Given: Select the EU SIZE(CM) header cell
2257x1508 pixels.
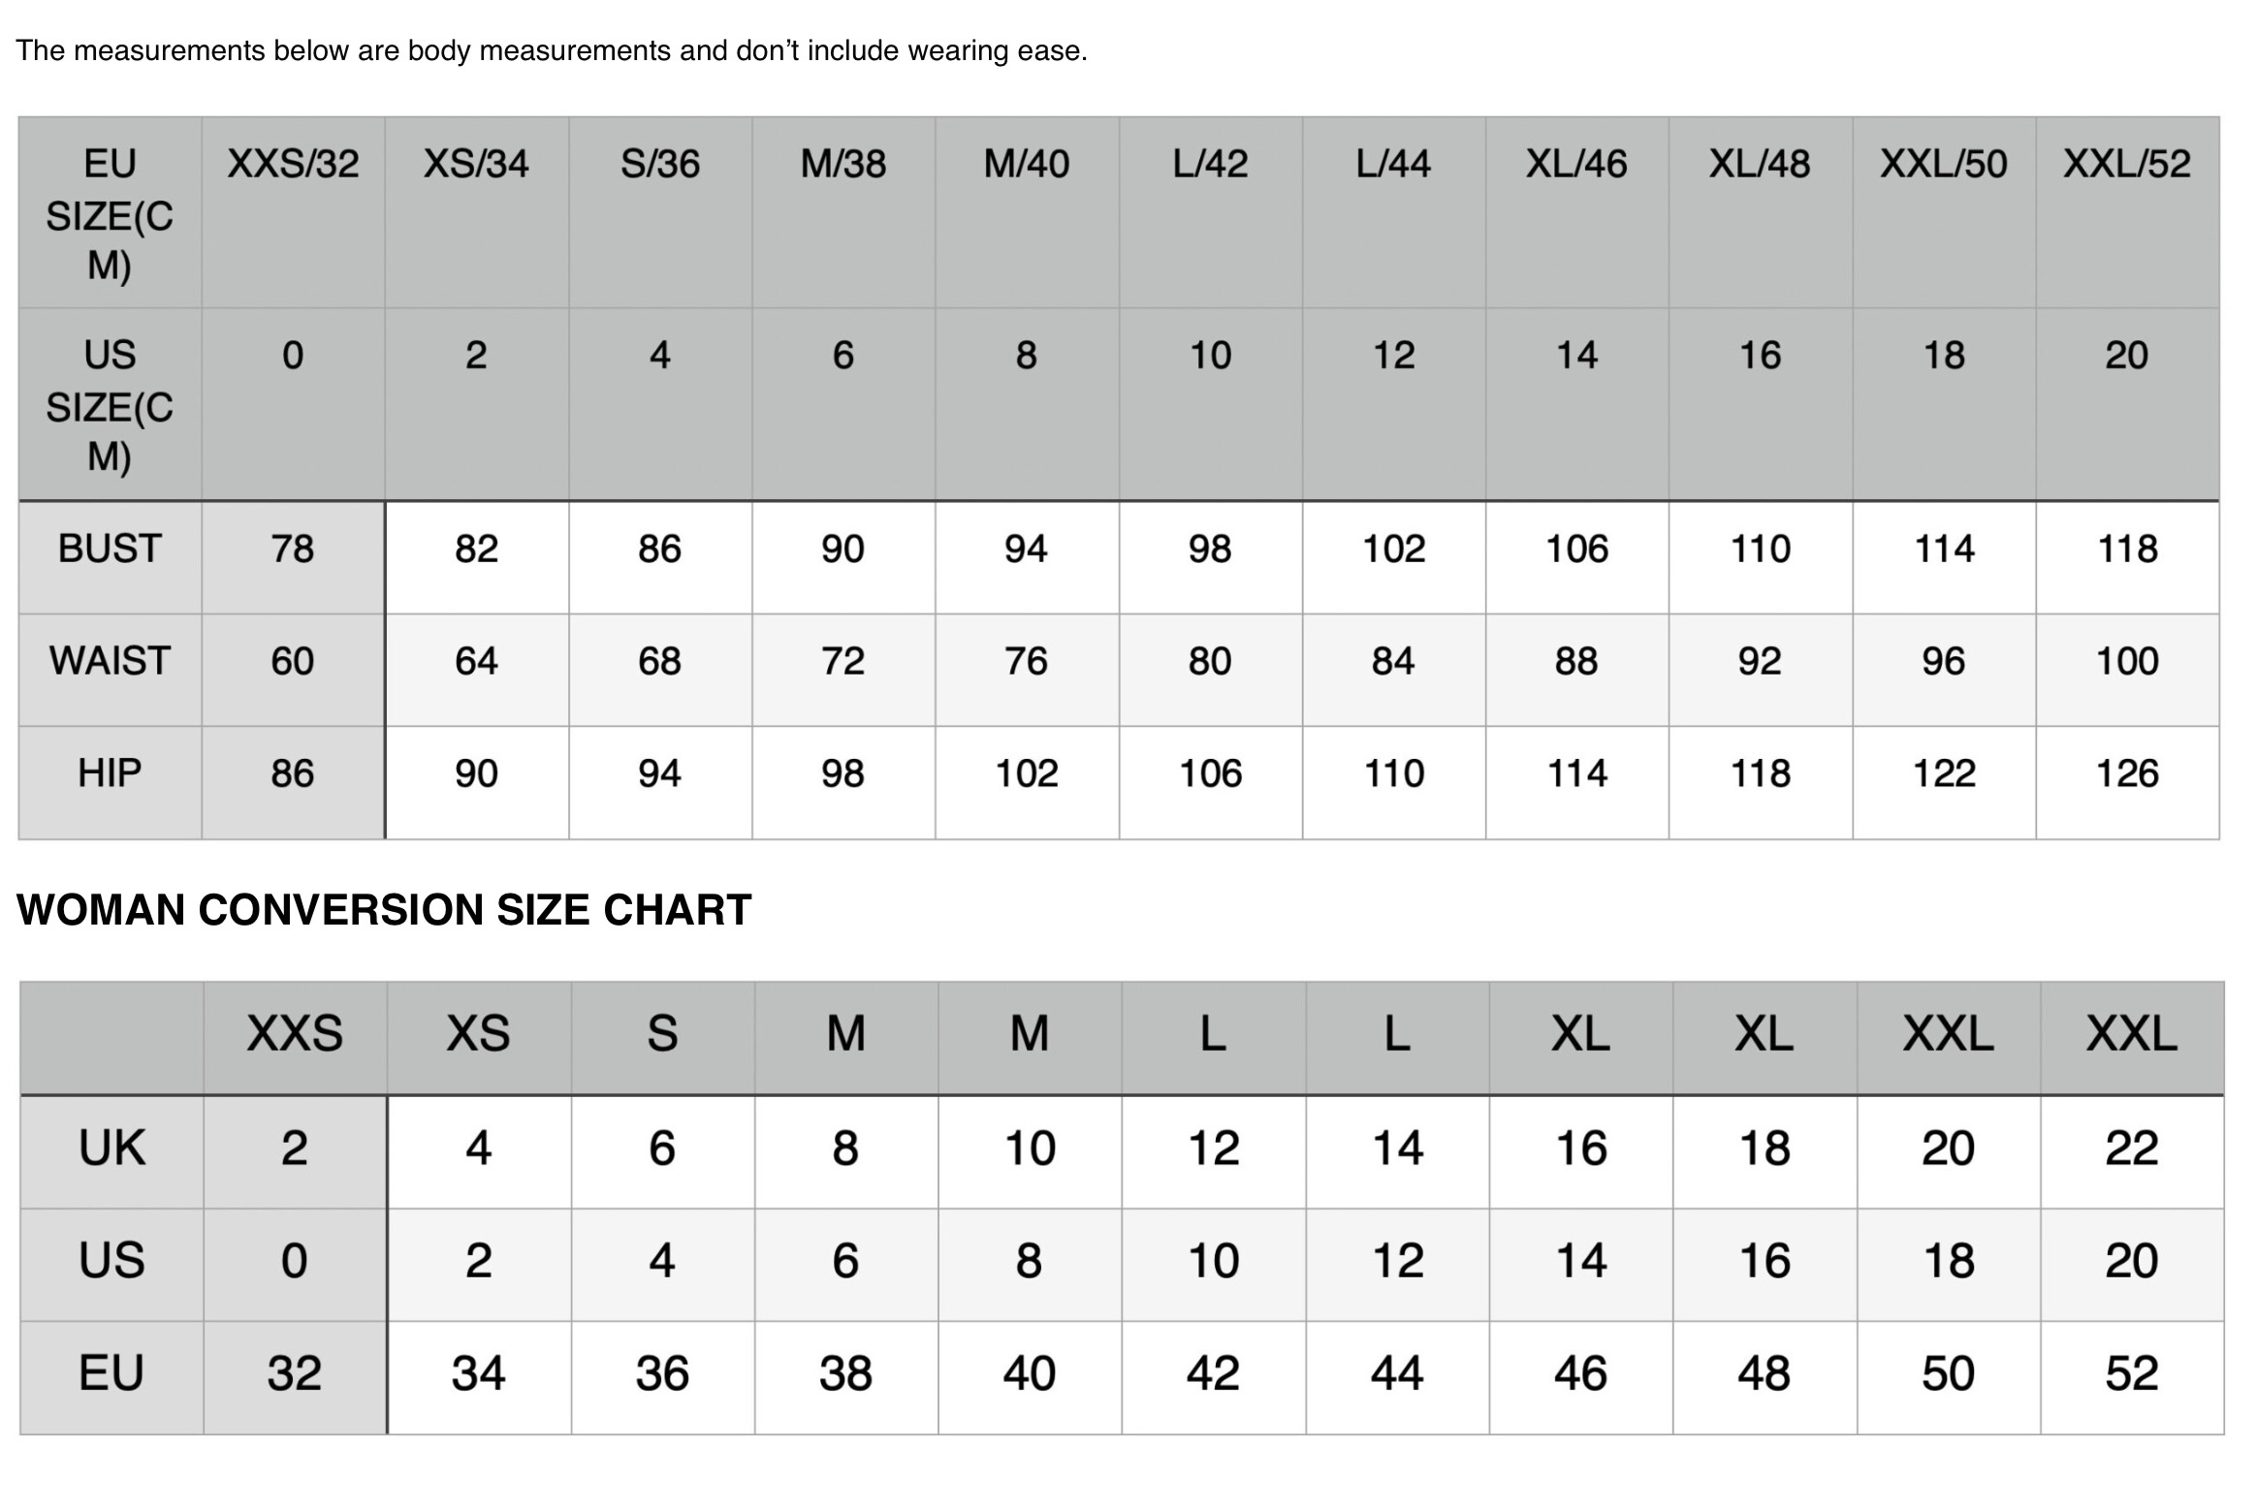Looking at the screenshot, I should tap(110, 214).
